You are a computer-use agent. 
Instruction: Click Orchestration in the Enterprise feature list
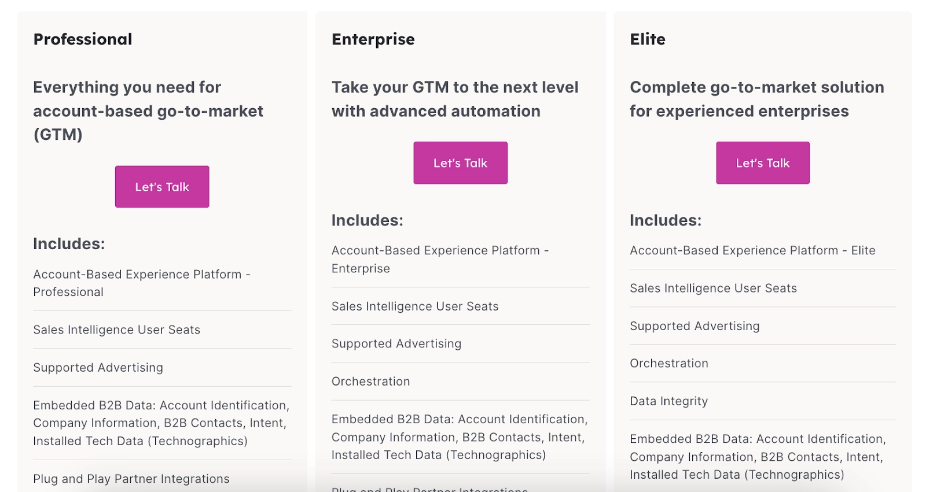370,382
